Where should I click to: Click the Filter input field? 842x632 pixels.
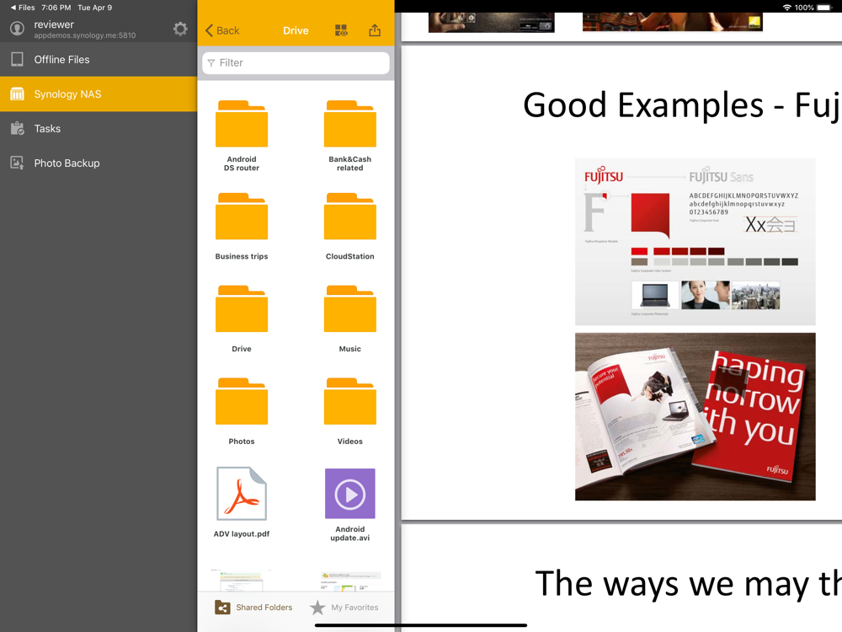click(296, 63)
